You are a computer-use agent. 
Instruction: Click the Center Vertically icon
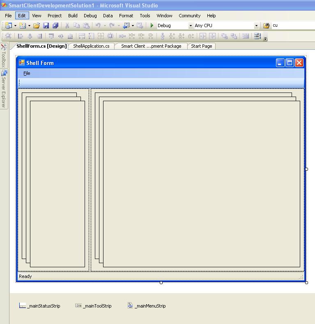coord(212,36)
